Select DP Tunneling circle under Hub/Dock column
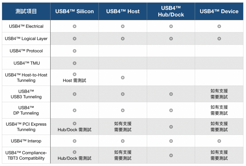Viewport: 246px width, 166px height. pyautogui.click(x=171, y=110)
